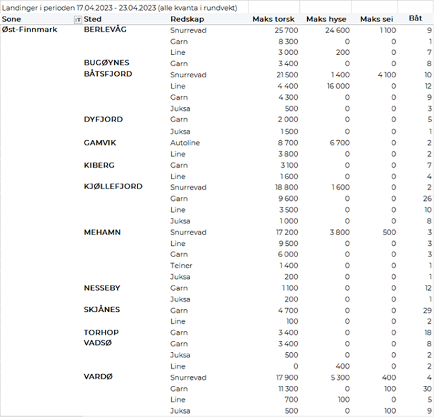The height and width of the screenshot is (417, 434).
Task: Select the Autoline gear cell for GAMVIK
Action: (185, 143)
